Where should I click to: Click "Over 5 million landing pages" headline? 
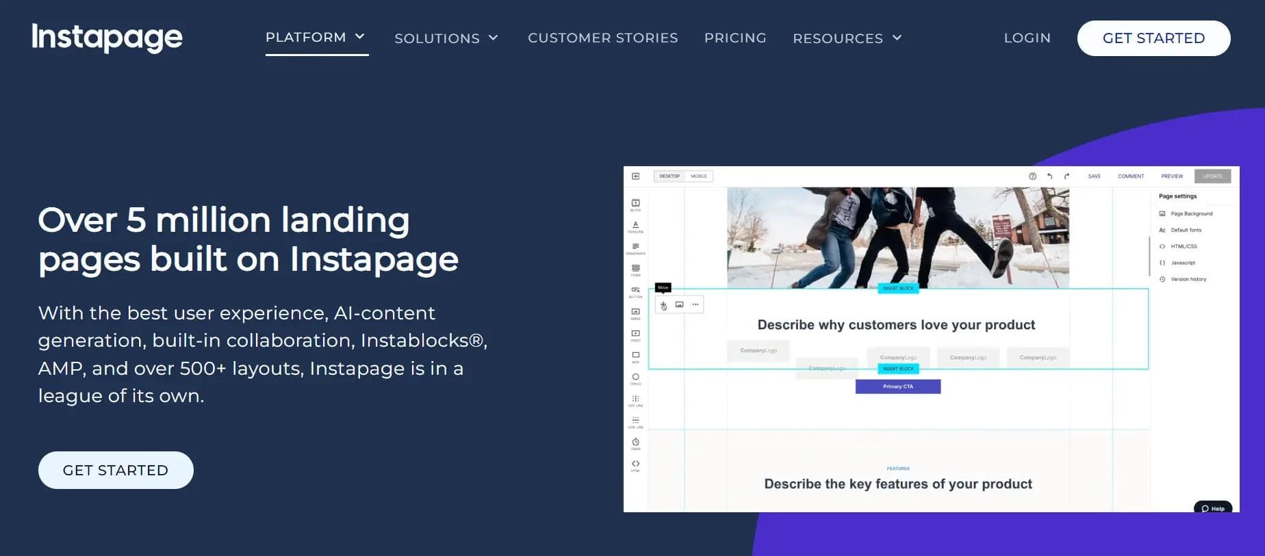[248, 240]
